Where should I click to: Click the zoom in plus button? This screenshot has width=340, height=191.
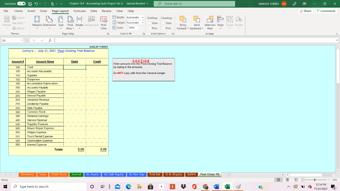[x=329, y=180]
